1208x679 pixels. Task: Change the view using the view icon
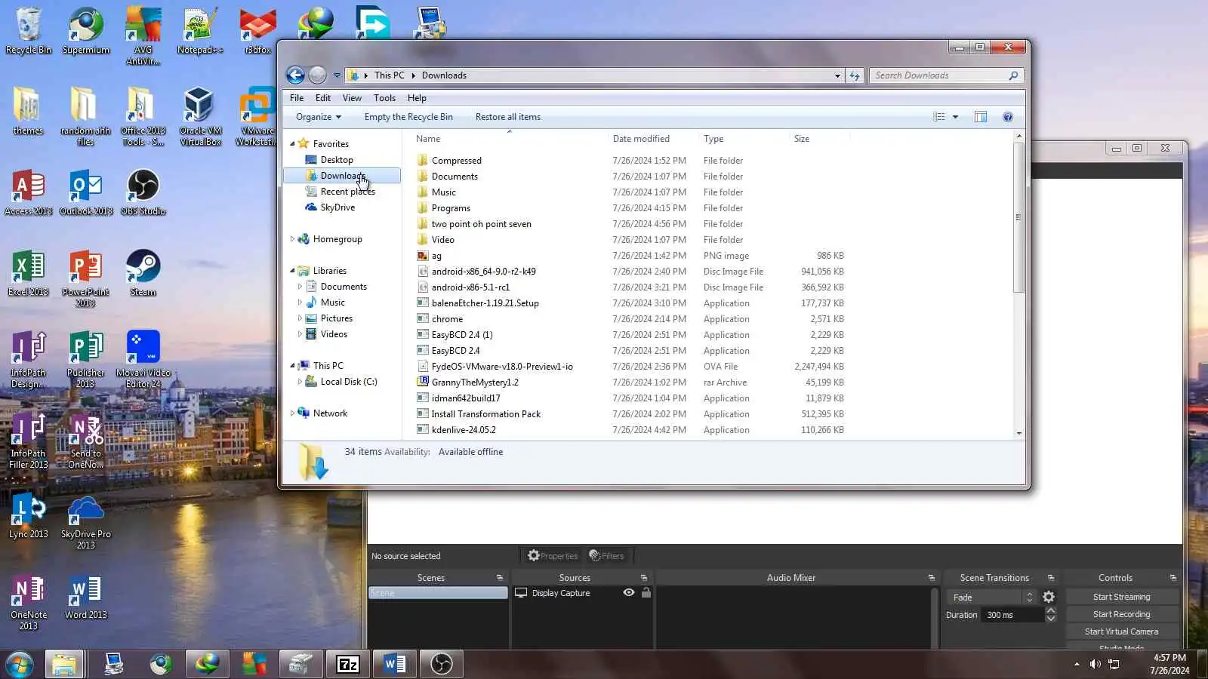[939, 117]
